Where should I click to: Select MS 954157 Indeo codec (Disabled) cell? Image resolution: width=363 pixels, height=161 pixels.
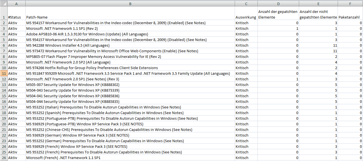(130, 40)
